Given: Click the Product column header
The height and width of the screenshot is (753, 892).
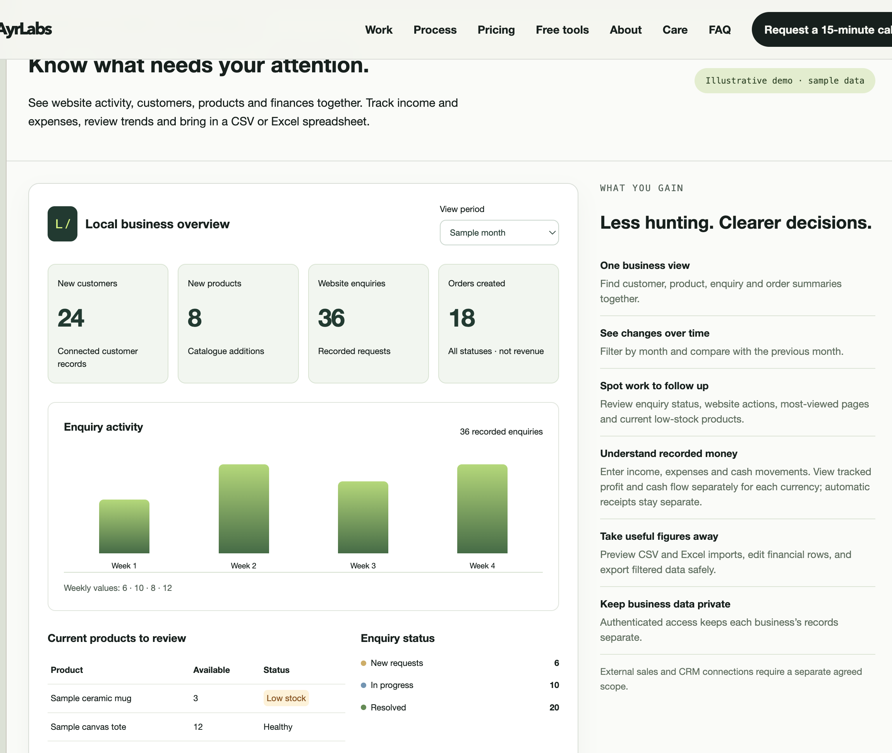Looking at the screenshot, I should [x=67, y=670].
